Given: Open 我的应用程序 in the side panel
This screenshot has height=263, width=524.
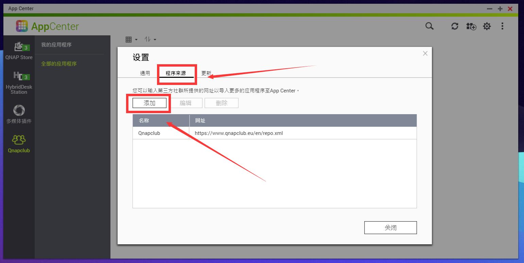Looking at the screenshot, I should click(56, 45).
